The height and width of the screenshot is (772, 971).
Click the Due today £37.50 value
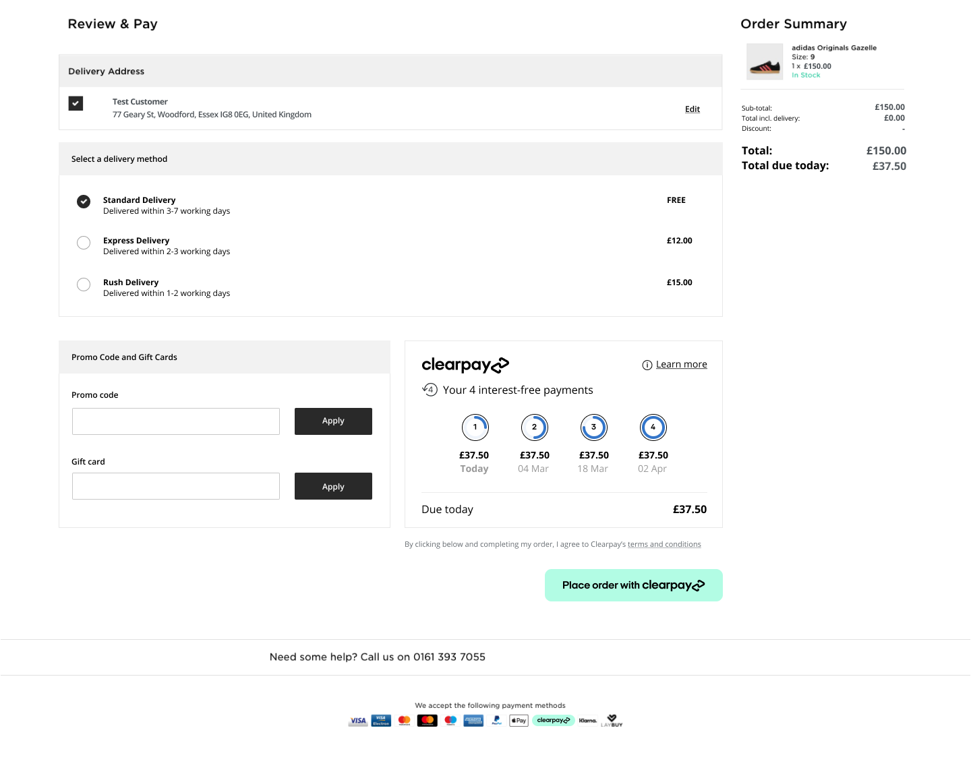(x=690, y=510)
